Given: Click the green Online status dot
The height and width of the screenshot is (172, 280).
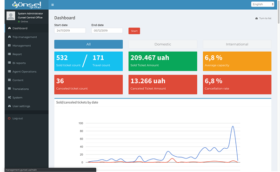Looking at the screenshot, I should (x=19, y=21).
